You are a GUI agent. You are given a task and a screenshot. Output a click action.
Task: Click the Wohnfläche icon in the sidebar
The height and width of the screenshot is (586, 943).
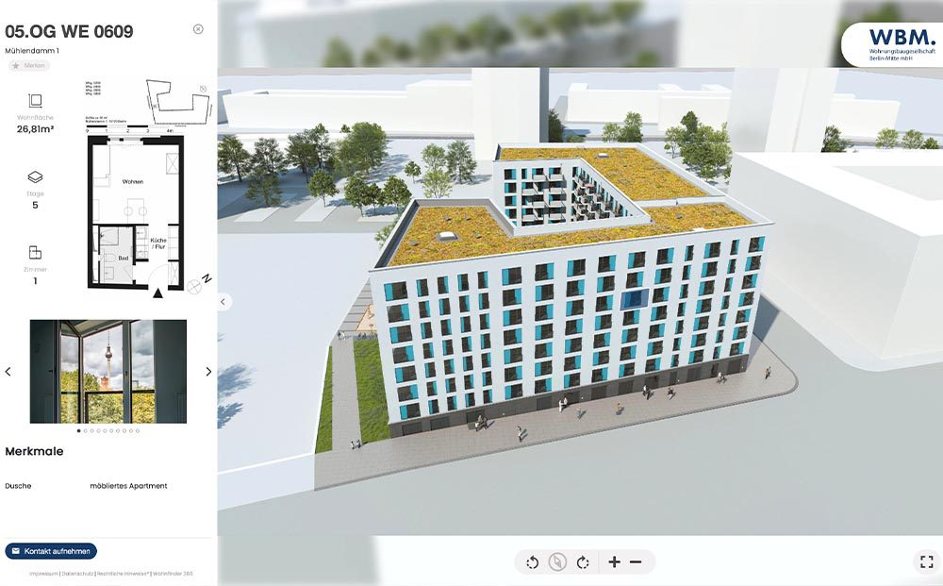pos(35,101)
